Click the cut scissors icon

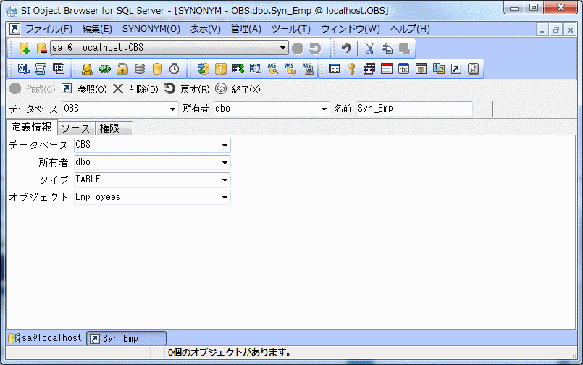(x=369, y=49)
